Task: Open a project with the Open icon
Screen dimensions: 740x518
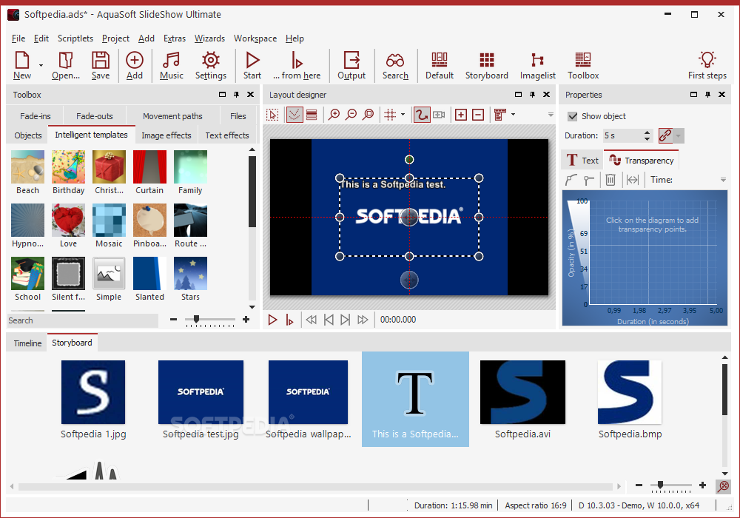Action: 66,61
